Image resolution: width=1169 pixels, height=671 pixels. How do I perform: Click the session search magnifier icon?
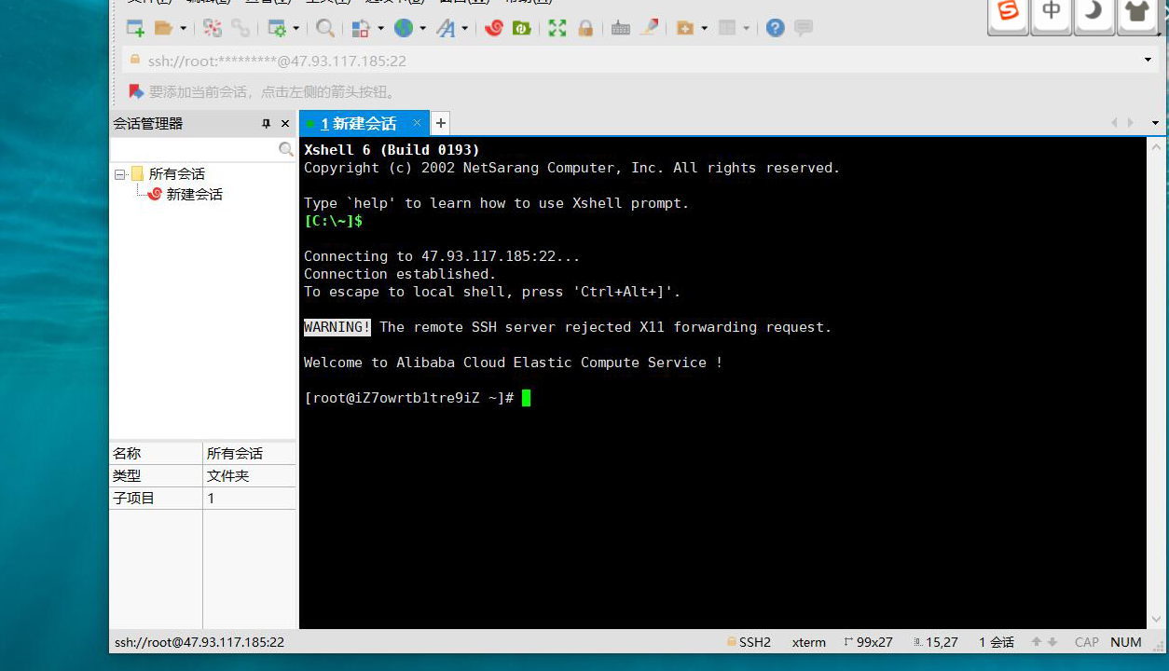[286, 149]
